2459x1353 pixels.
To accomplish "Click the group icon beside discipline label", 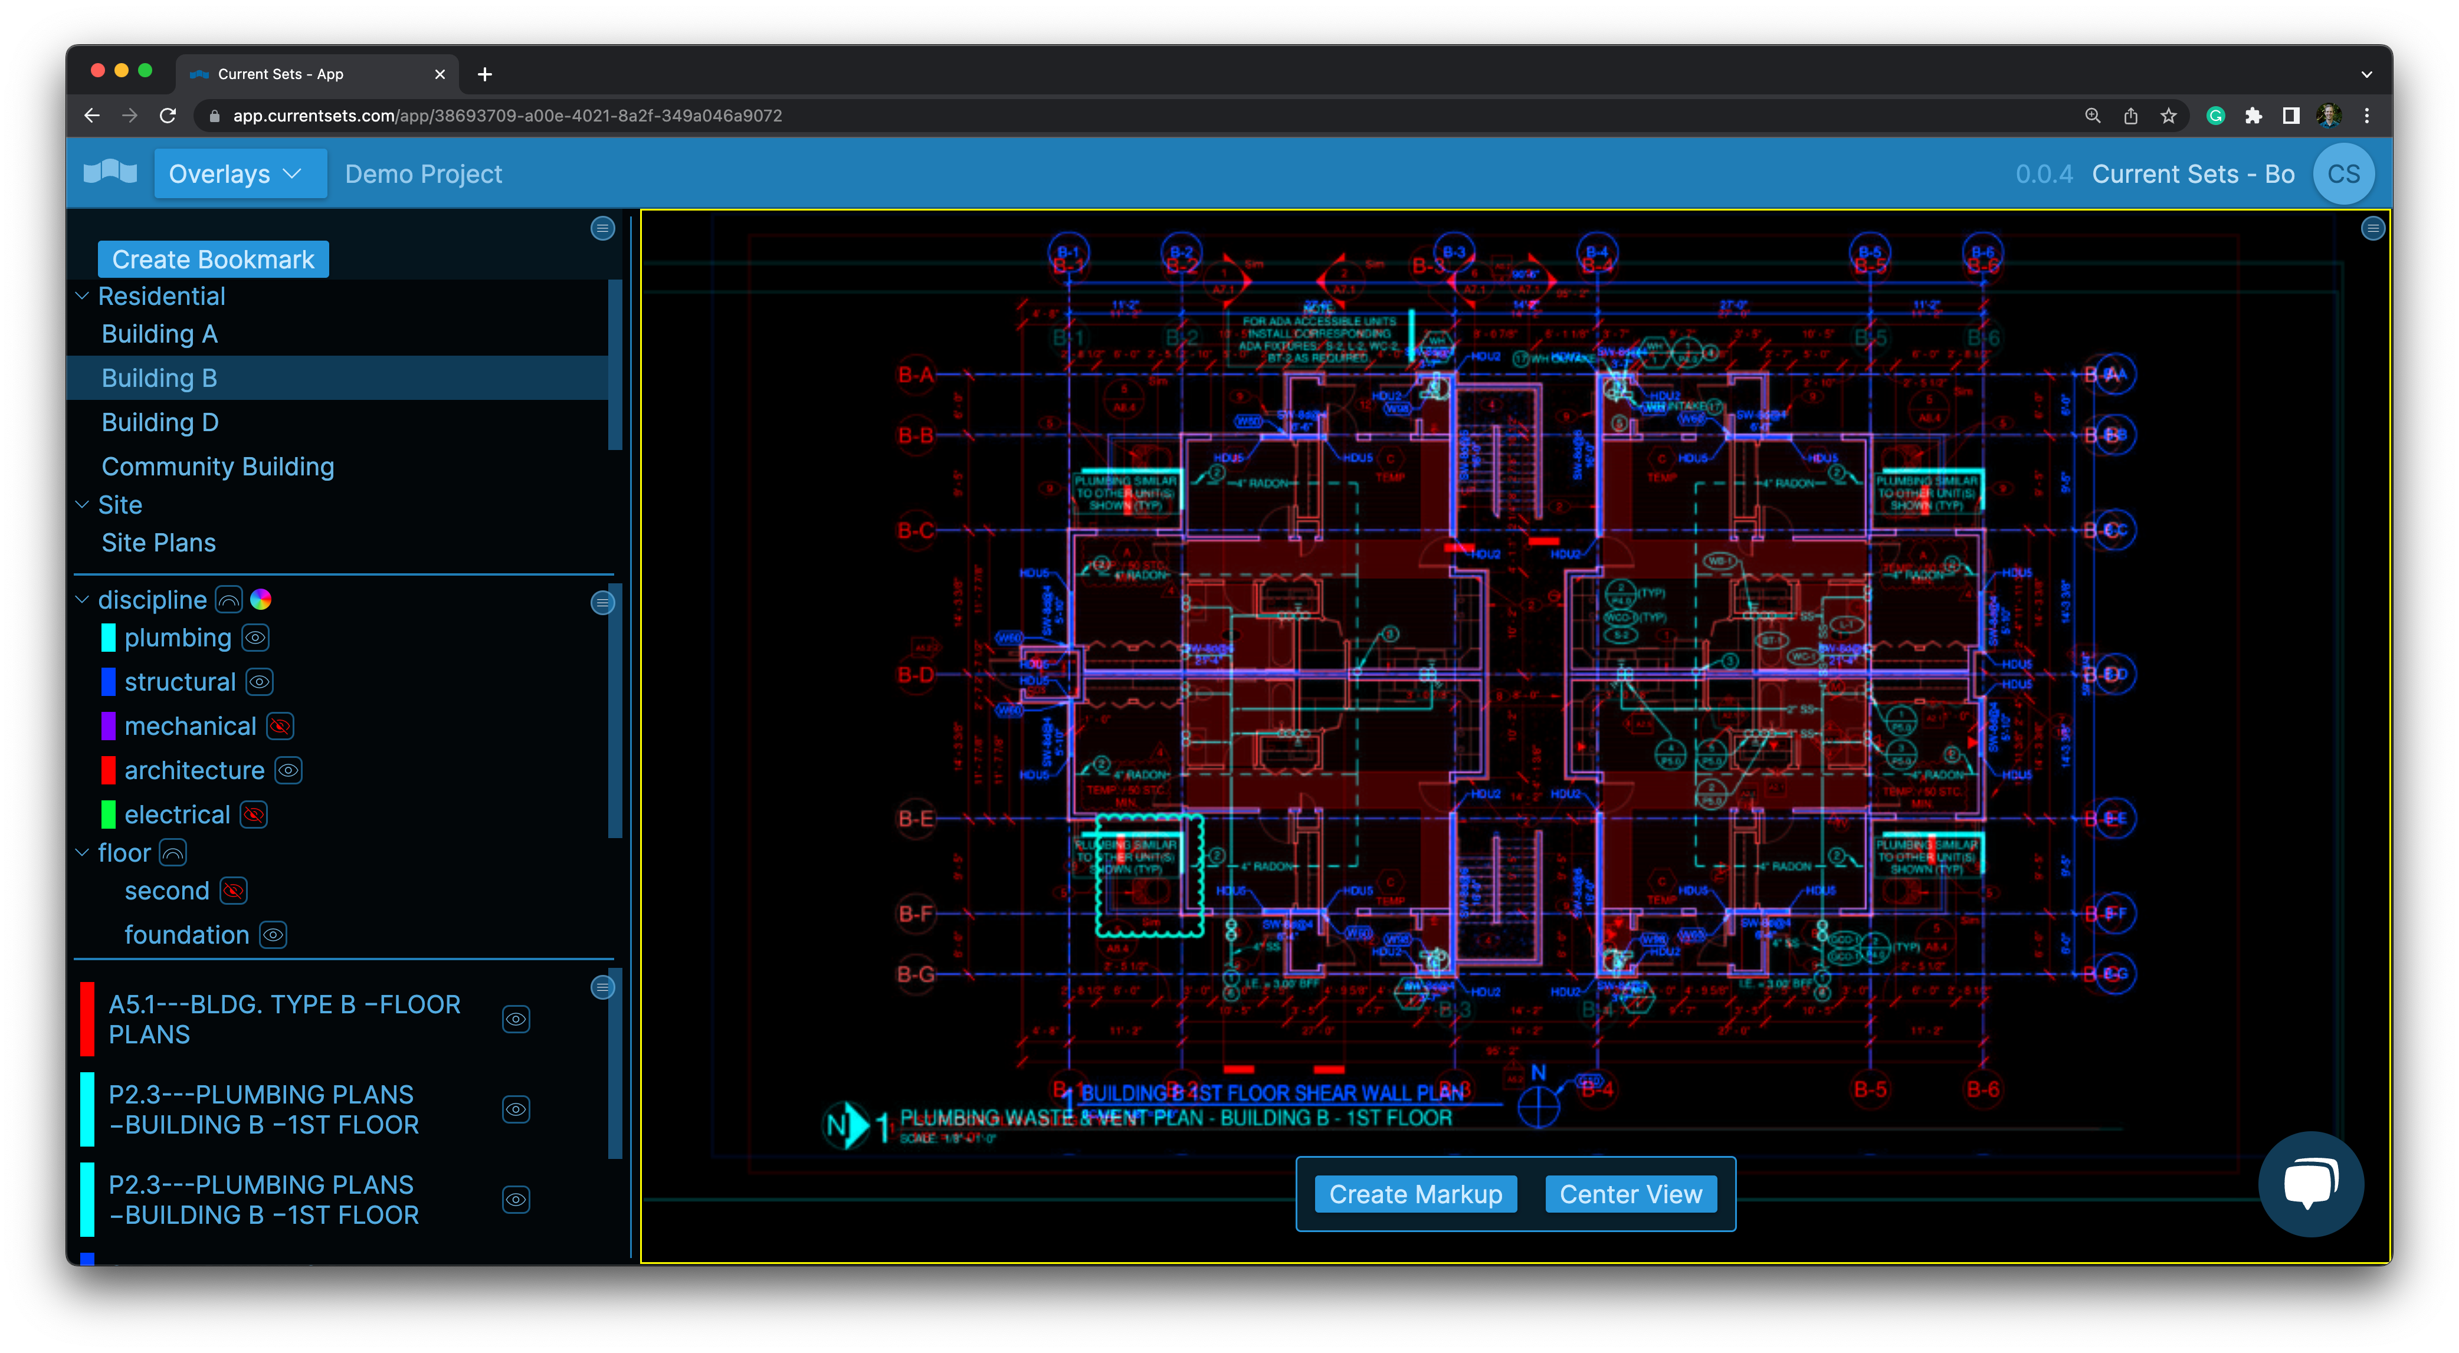I will click(x=229, y=599).
